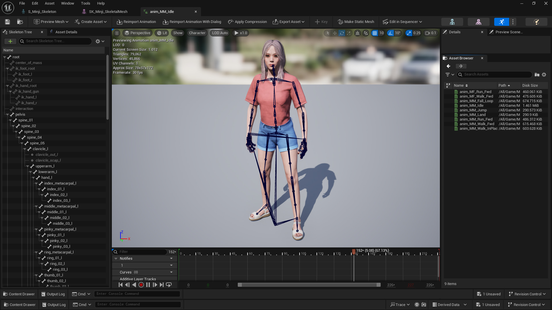The width and height of the screenshot is (552, 310).
Task: Toggle grid snapping in the viewport
Action: pyautogui.click(x=375, y=33)
